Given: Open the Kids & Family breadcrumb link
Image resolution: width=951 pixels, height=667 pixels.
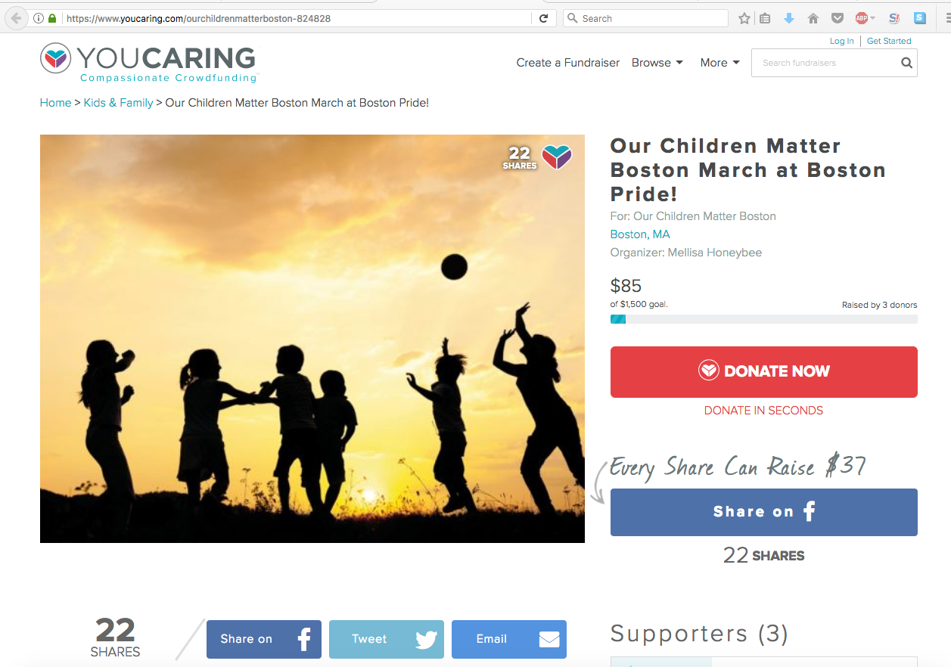Looking at the screenshot, I should point(118,103).
